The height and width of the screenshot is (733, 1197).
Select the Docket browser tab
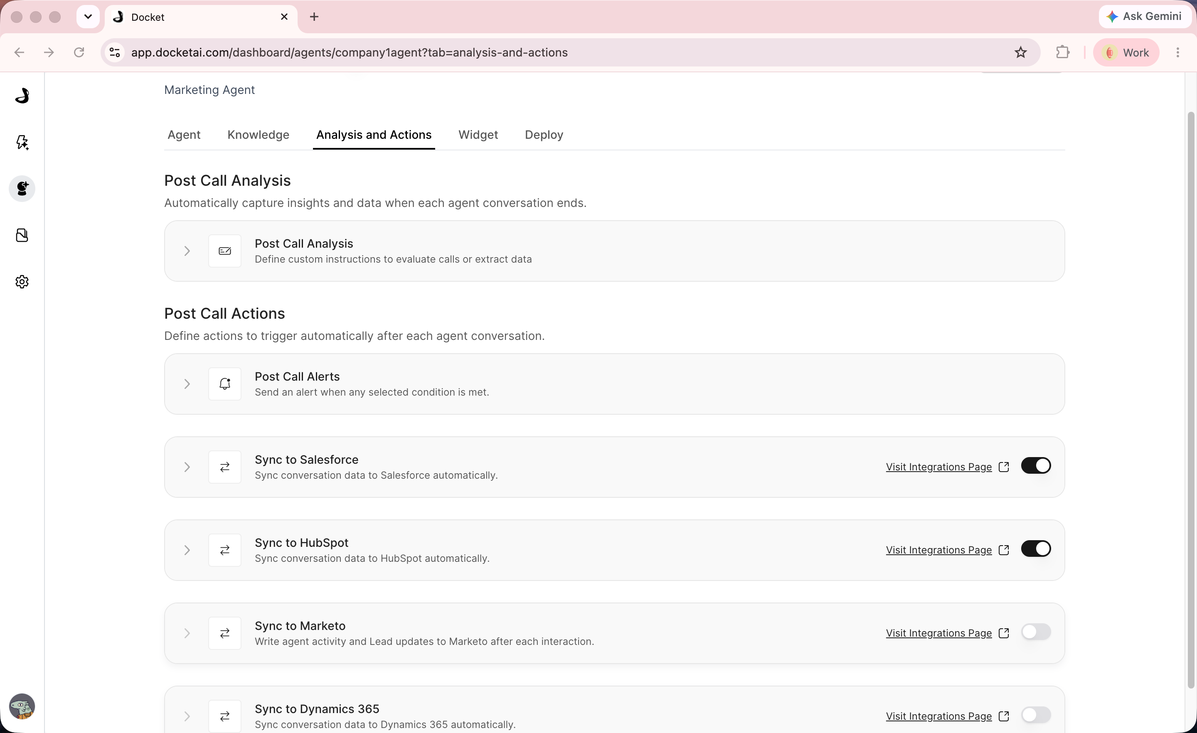pos(202,17)
